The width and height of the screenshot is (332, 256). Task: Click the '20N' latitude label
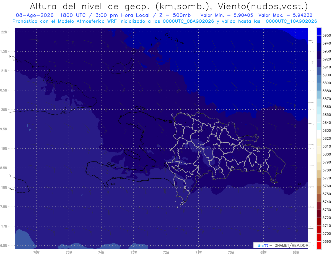click(x=4, y=110)
